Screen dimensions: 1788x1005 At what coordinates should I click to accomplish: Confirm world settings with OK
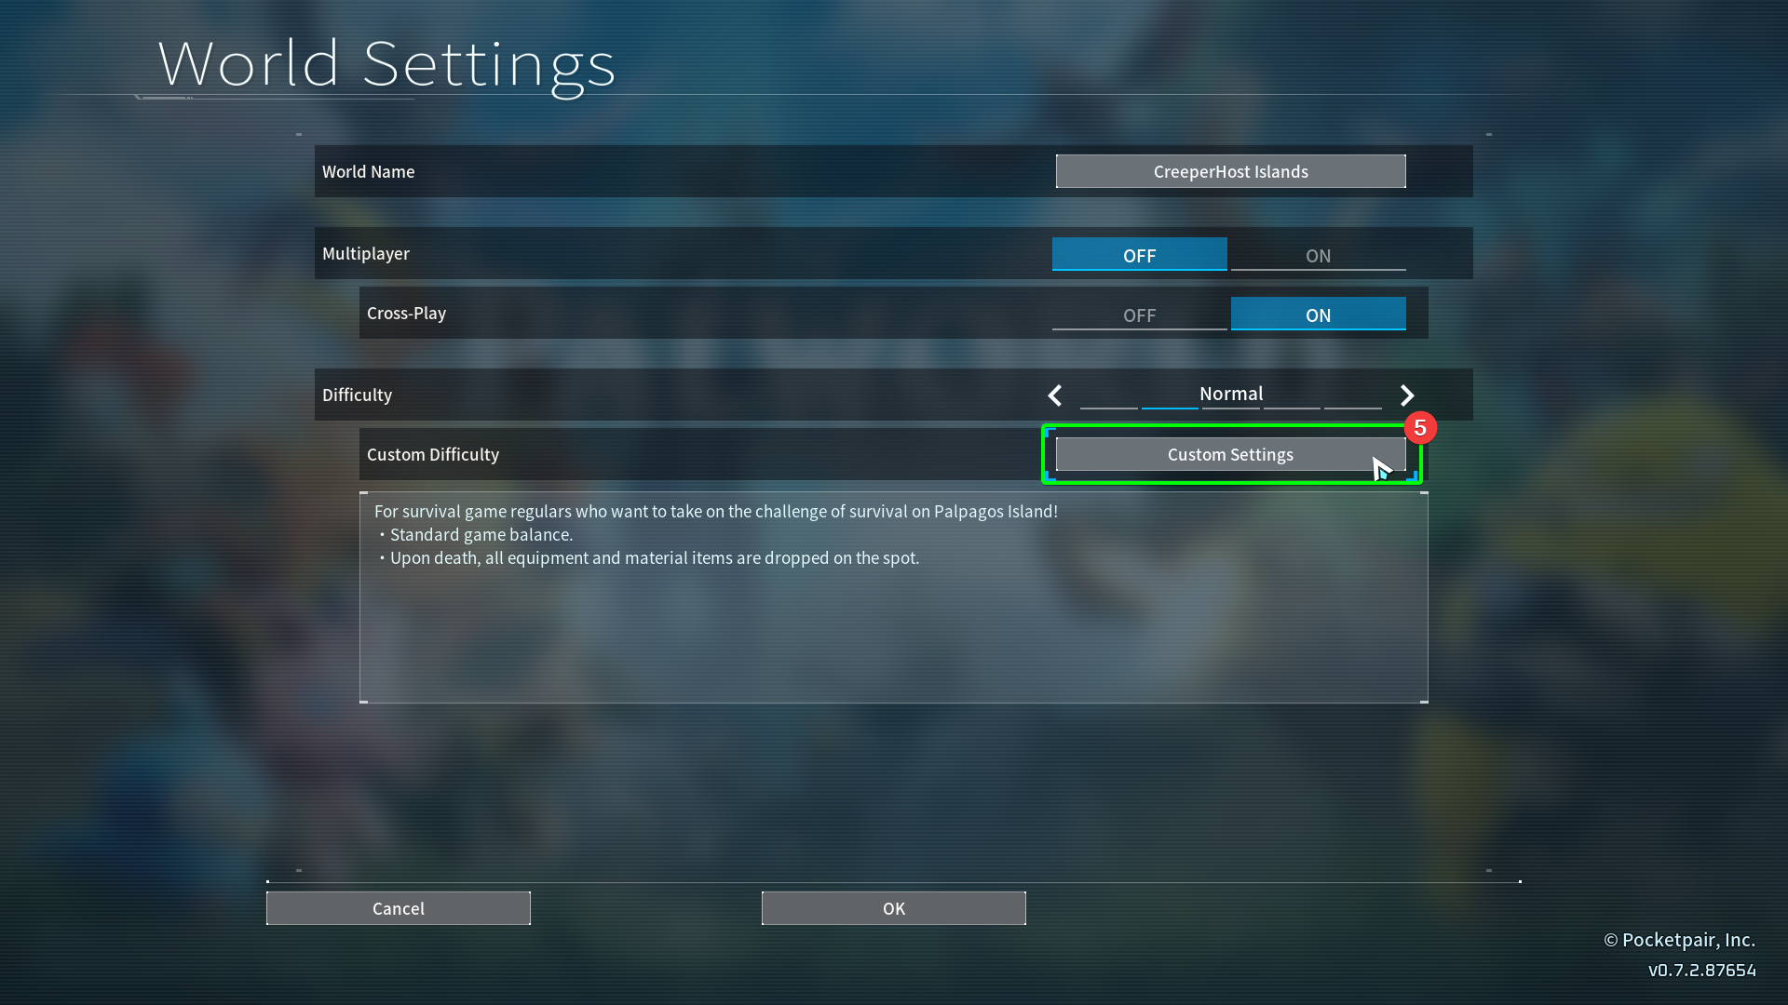pyautogui.click(x=893, y=908)
